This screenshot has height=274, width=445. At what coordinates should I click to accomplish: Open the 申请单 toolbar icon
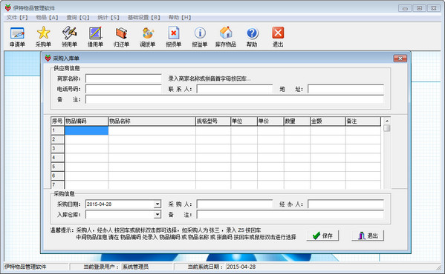tap(17, 33)
